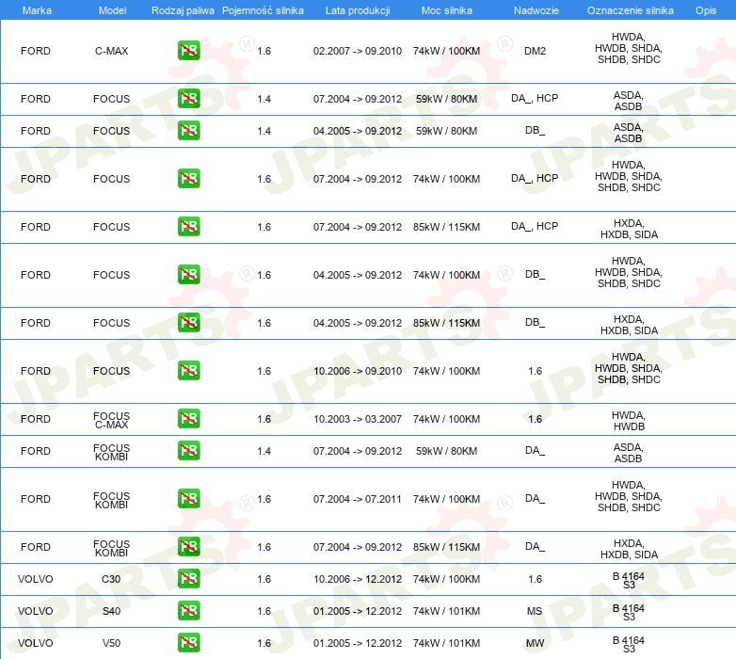Screen dimensions: 736x659
Task: Click 01.2005 -> 12.2012 cell in S40 row
Action: (358, 611)
